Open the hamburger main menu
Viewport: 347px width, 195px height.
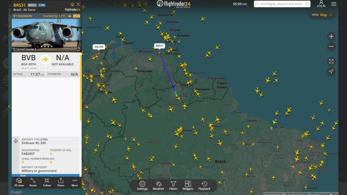(334, 4)
